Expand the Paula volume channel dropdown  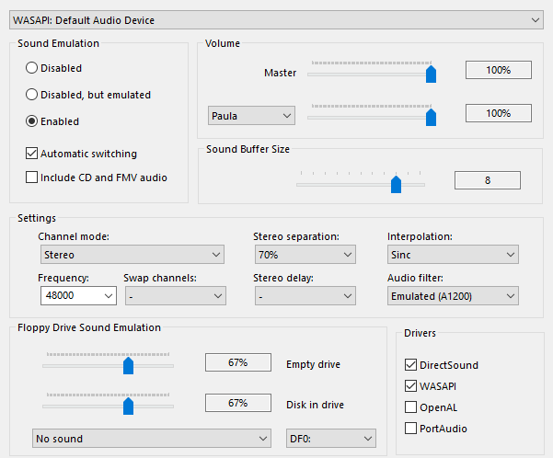click(x=251, y=116)
